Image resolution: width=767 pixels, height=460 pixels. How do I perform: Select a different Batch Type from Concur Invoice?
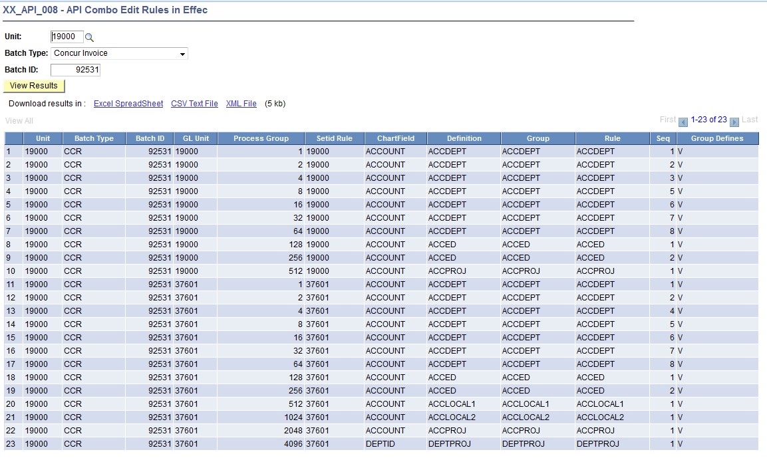point(120,53)
